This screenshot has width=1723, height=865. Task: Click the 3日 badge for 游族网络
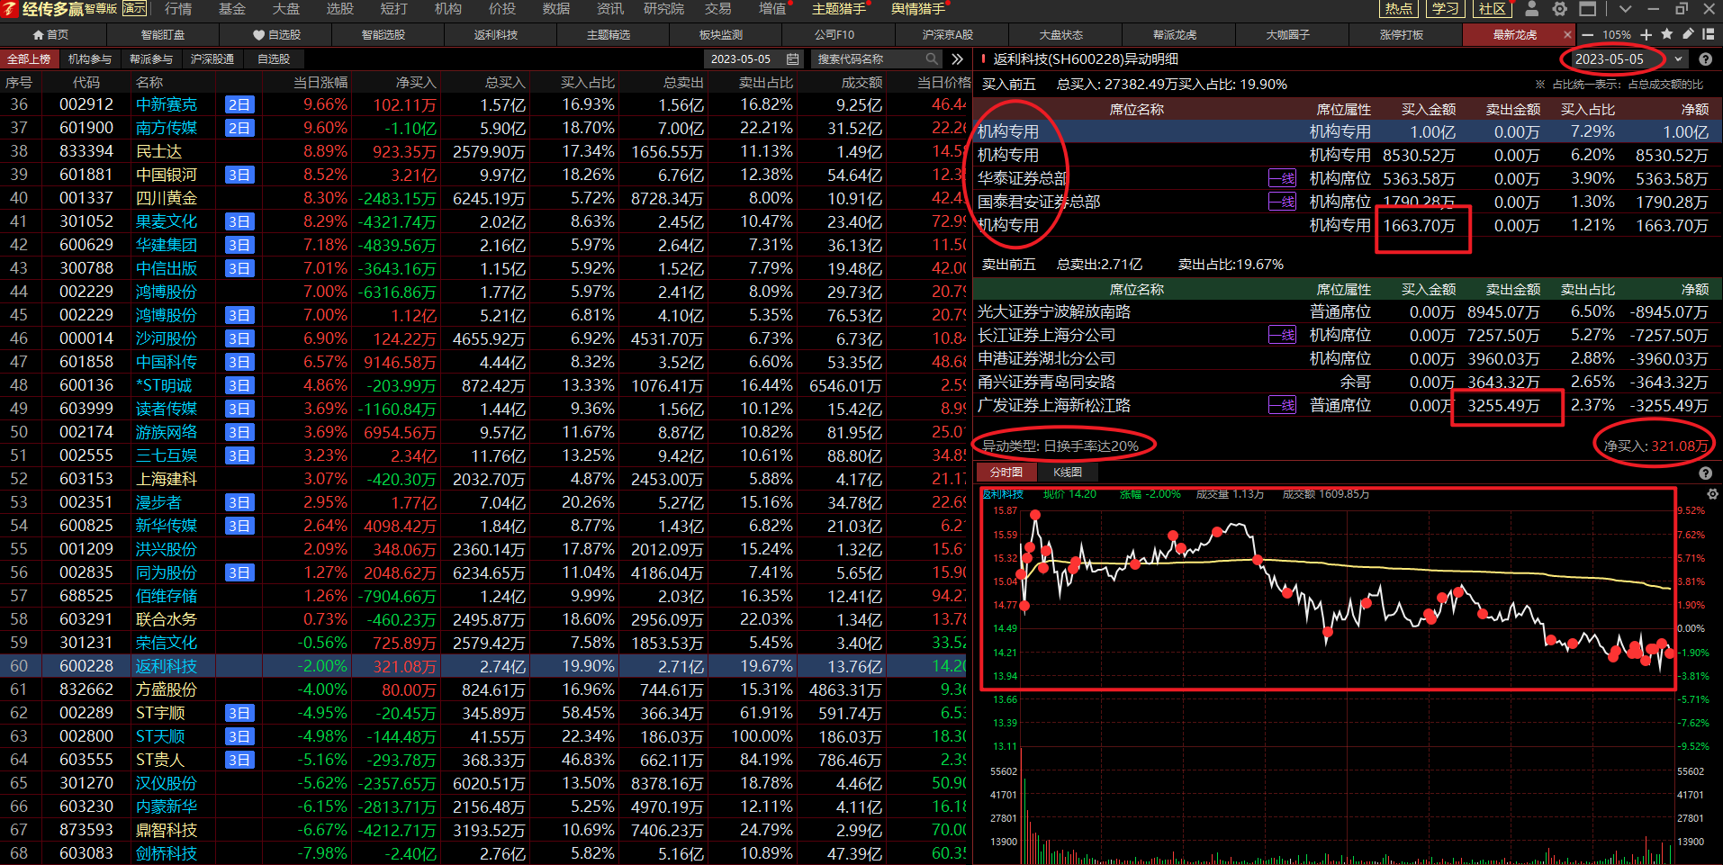[x=239, y=432]
